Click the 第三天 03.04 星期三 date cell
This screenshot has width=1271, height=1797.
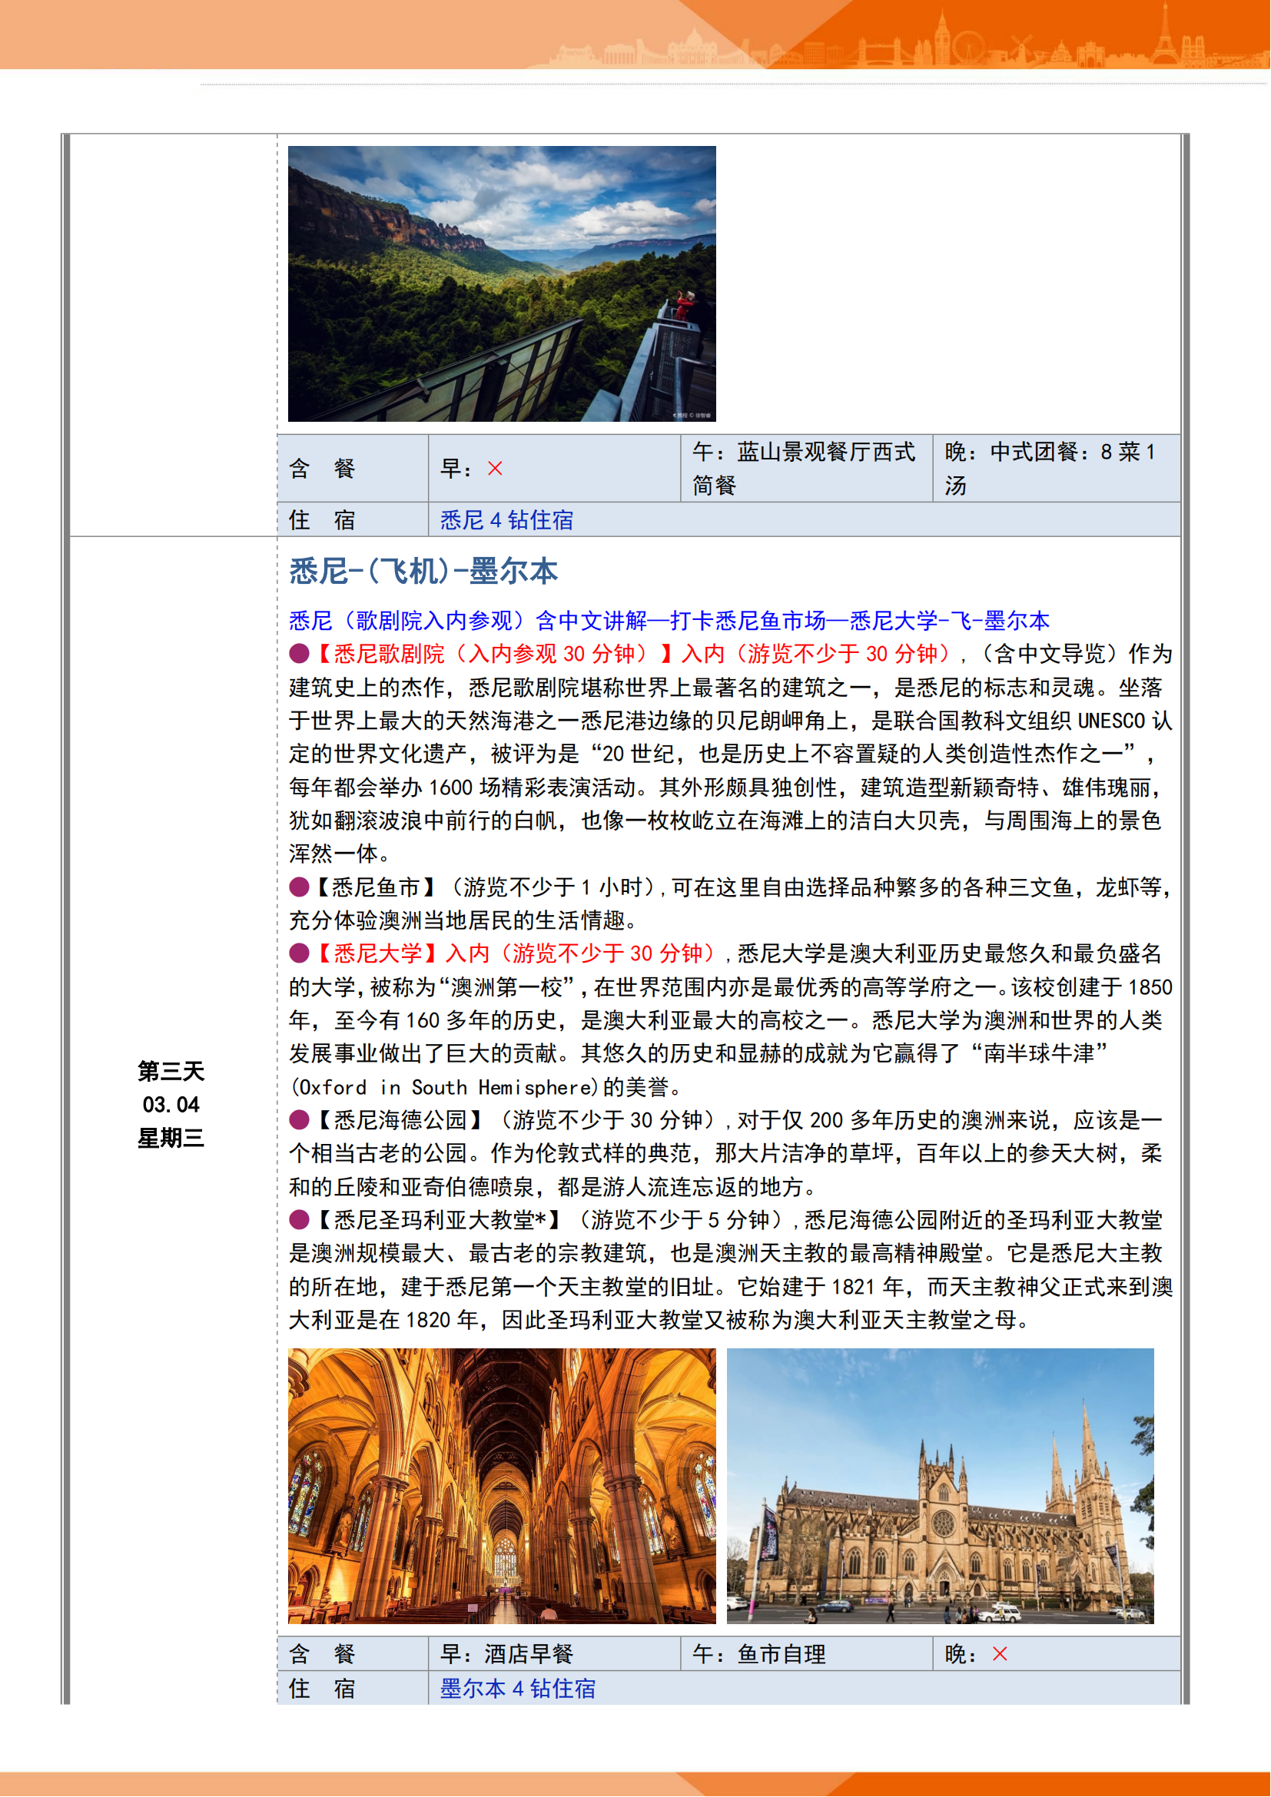coord(171,1103)
